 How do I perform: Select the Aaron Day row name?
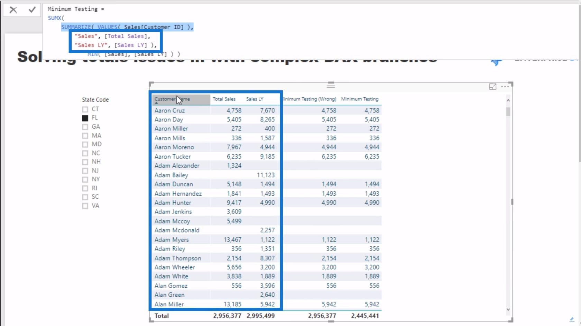[x=169, y=119]
